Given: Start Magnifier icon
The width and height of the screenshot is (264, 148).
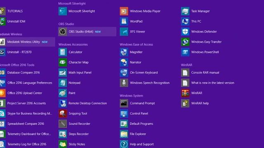Looking at the screenshot, I should pyautogui.click(x=124, y=52).
